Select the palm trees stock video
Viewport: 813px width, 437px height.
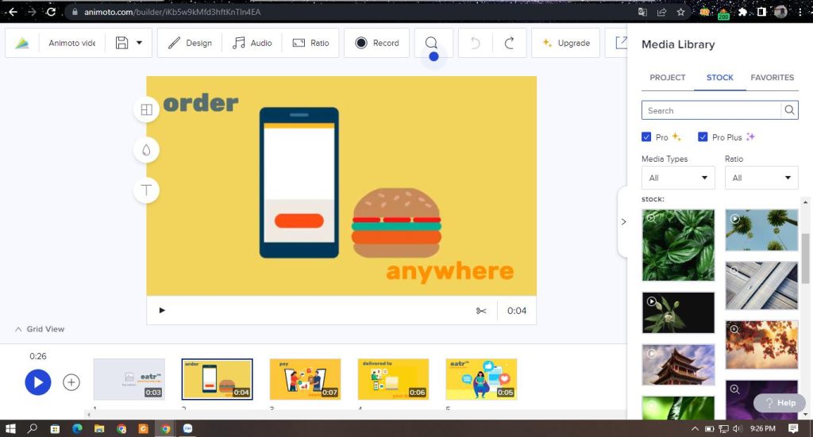pyautogui.click(x=761, y=230)
